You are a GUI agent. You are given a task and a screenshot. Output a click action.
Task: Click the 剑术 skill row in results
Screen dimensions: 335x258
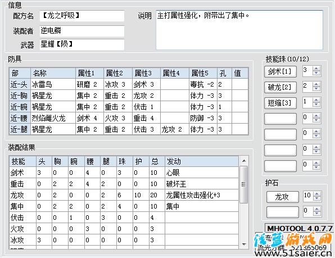[124, 173]
